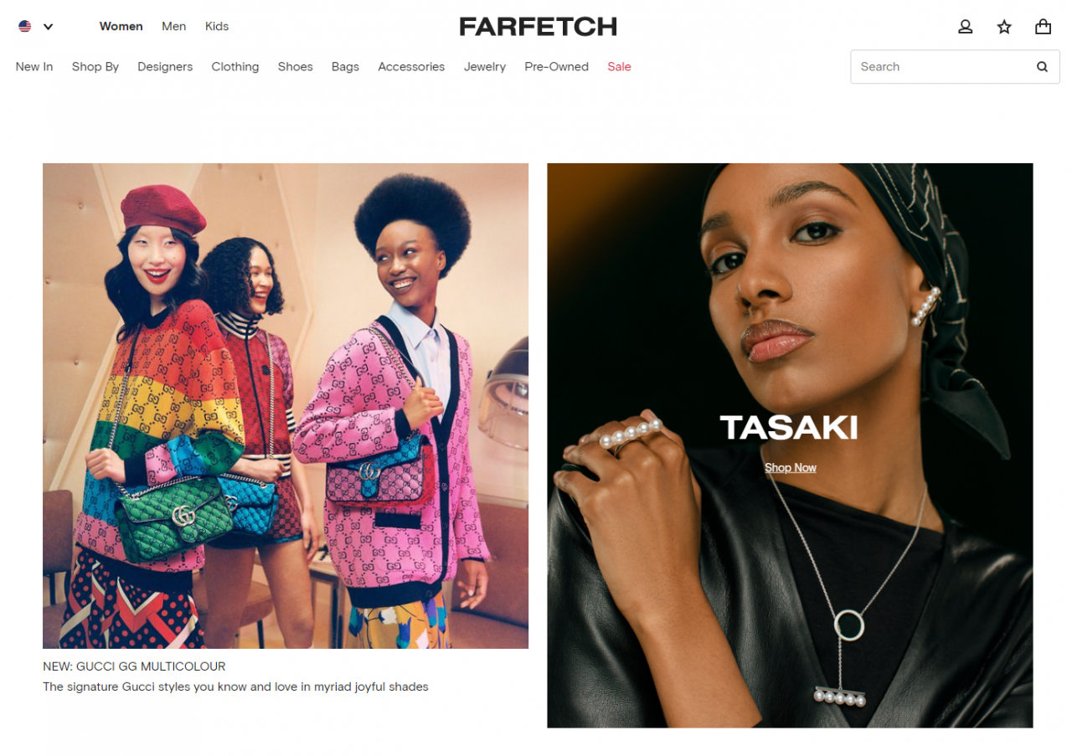Switch to the Kids section

click(x=217, y=26)
